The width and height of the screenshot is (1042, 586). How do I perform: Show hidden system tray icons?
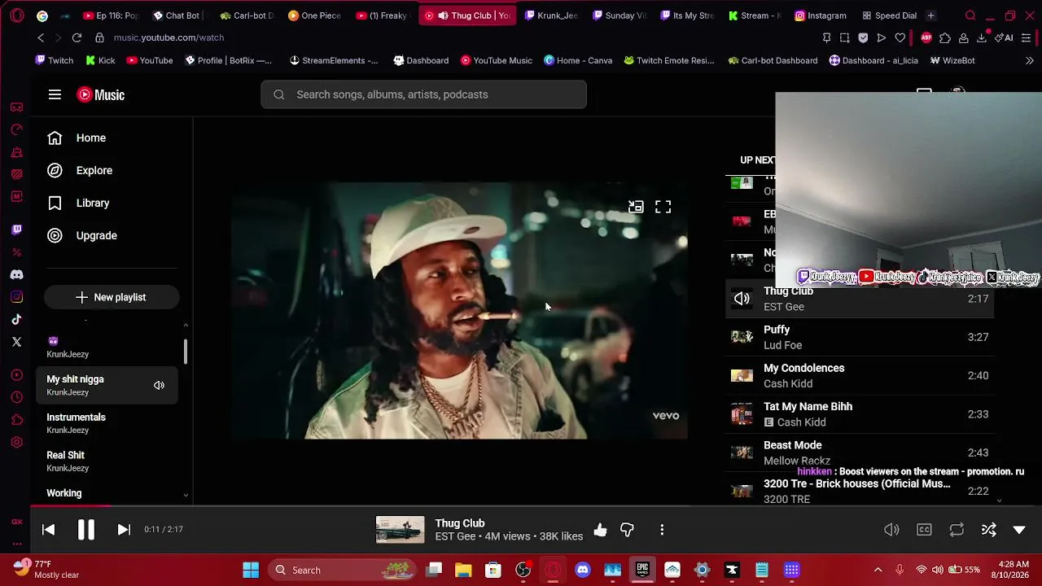(x=878, y=570)
